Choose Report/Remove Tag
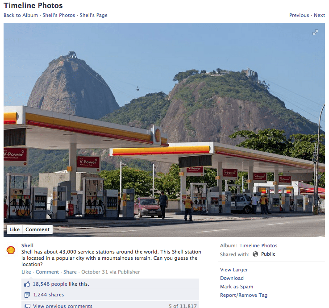Viewport: 329px width, 308px height. 244,295
